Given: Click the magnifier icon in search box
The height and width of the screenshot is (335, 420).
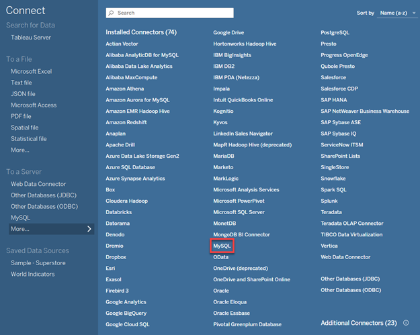Looking at the screenshot, I should [112, 13].
